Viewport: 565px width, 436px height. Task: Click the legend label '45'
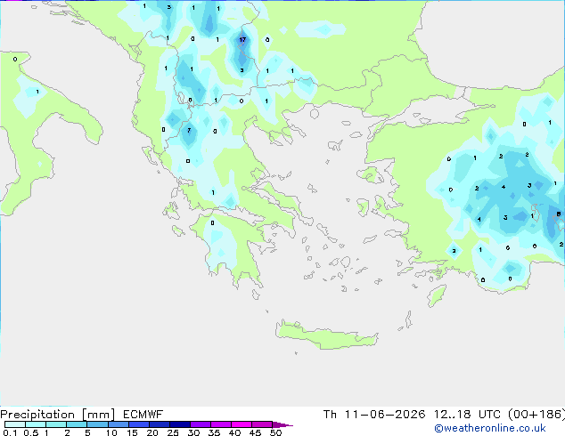tap(256, 432)
